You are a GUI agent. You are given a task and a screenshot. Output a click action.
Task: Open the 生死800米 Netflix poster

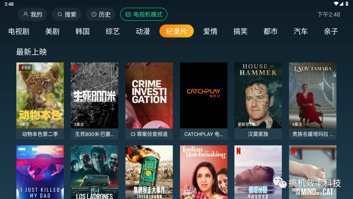94,101
